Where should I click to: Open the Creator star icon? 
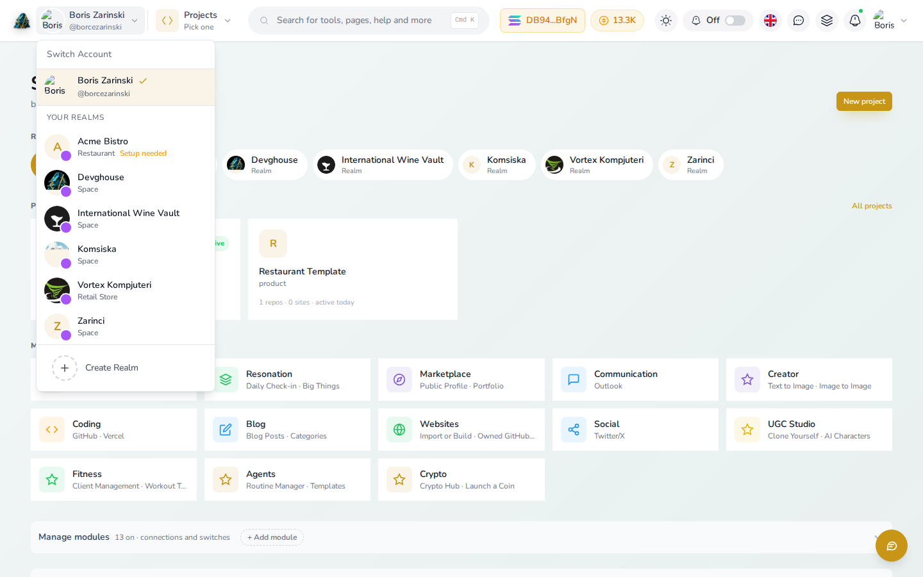pos(747,380)
